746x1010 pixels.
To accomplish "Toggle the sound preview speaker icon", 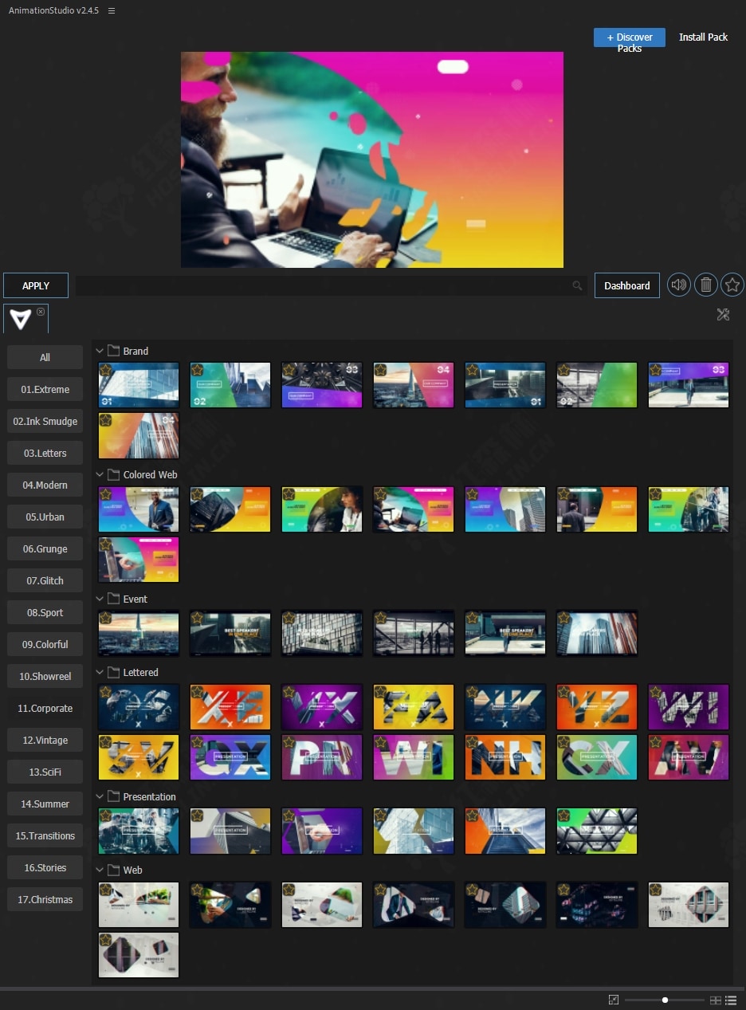I will [679, 285].
